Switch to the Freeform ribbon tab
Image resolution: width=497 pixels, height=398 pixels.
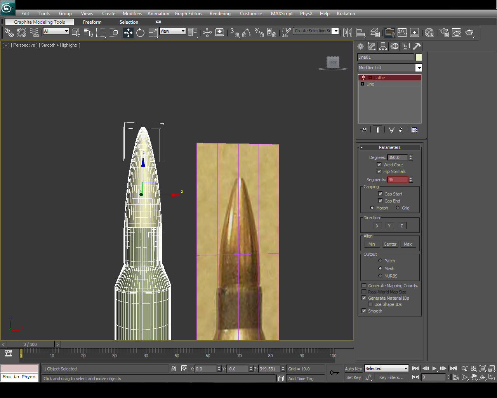pos(92,22)
